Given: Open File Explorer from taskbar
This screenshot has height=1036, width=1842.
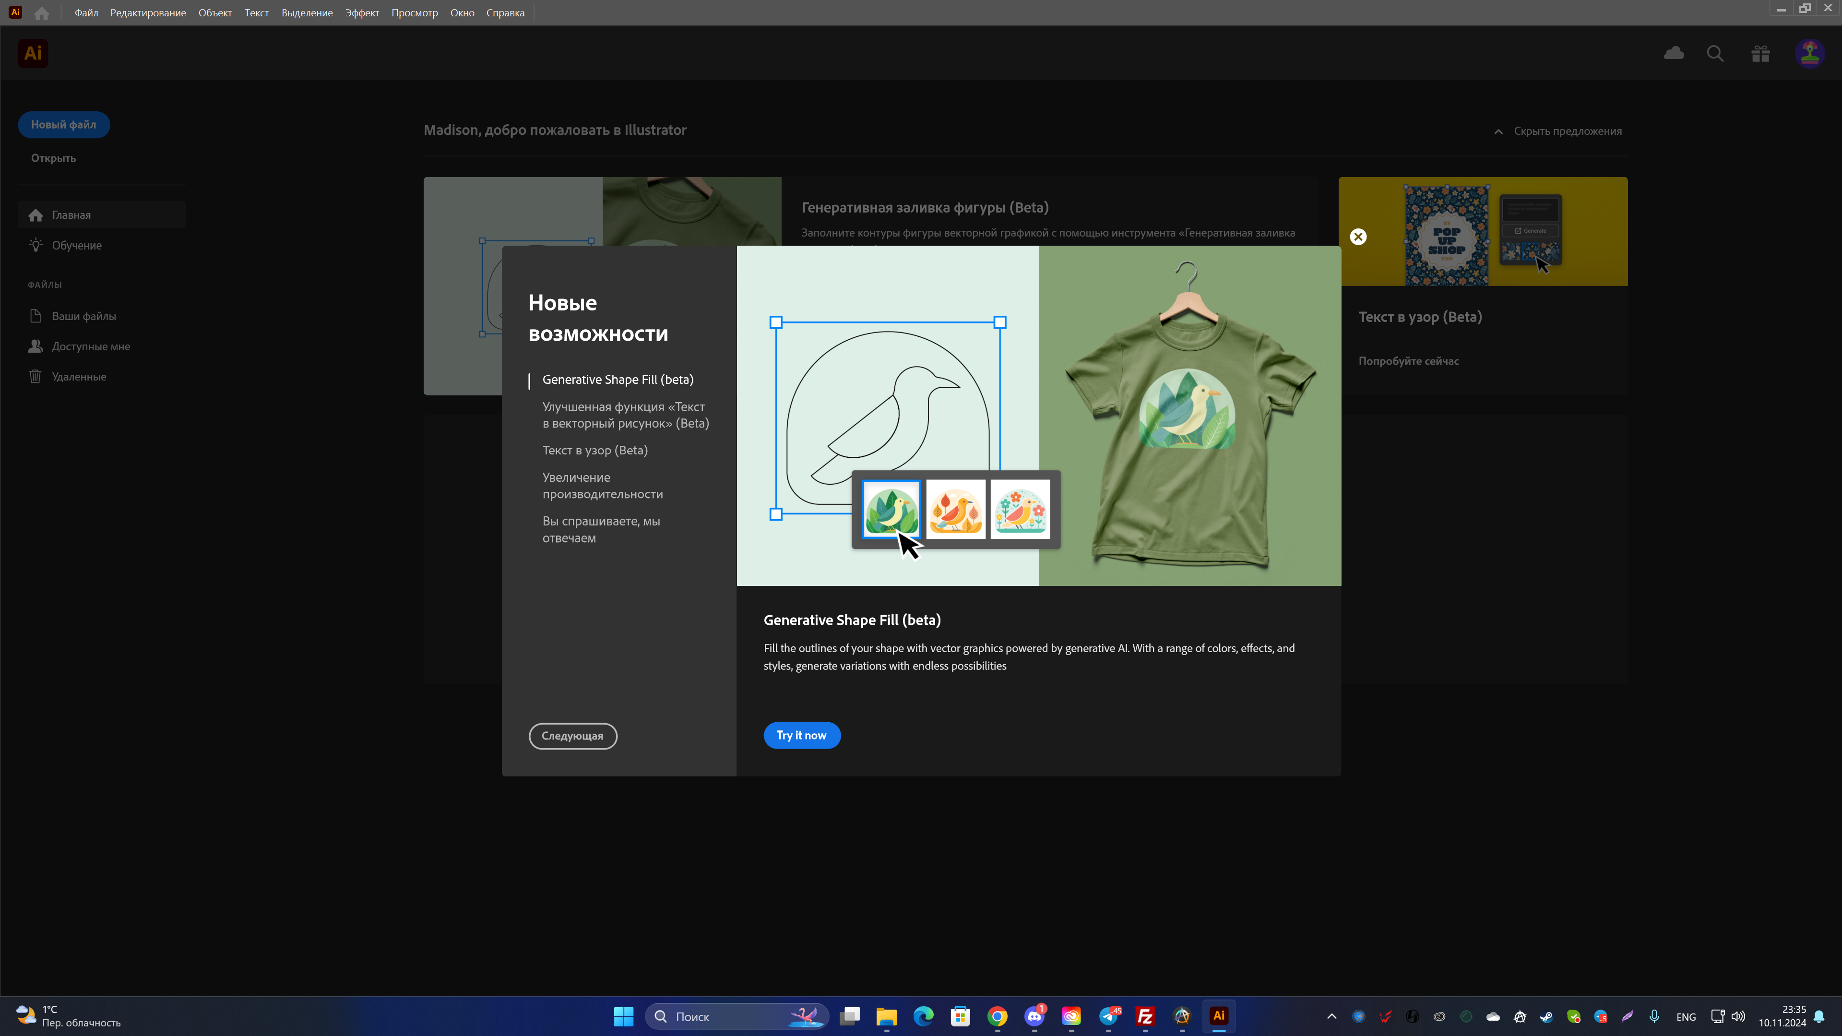Looking at the screenshot, I should click(887, 1016).
